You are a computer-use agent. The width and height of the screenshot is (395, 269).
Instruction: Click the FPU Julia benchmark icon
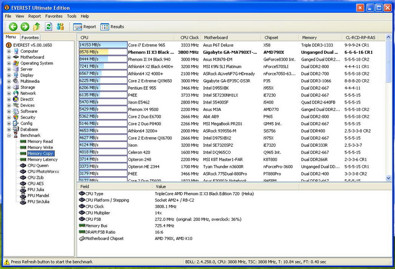(x=23, y=190)
